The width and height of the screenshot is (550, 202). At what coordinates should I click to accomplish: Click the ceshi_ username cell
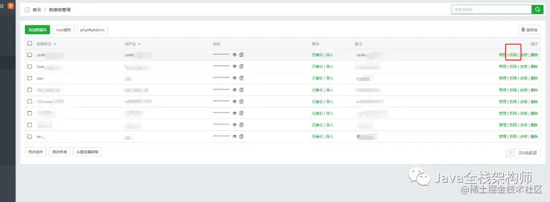(138, 55)
